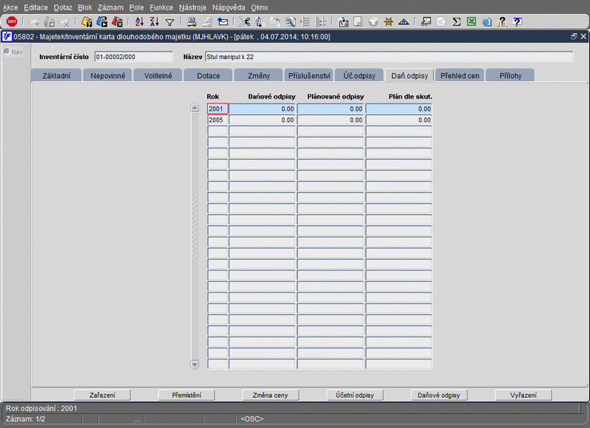This screenshot has width=590, height=428.
Task: Switch to the Volitelné tab
Action: [158, 76]
